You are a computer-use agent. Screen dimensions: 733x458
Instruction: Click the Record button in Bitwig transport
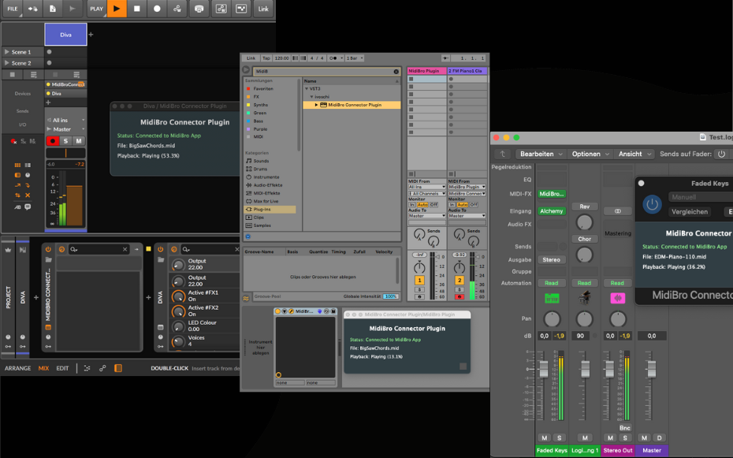tap(157, 9)
